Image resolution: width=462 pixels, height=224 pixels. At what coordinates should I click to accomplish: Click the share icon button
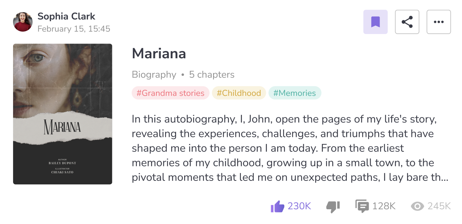pyautogui.click(x=407, y=22)
